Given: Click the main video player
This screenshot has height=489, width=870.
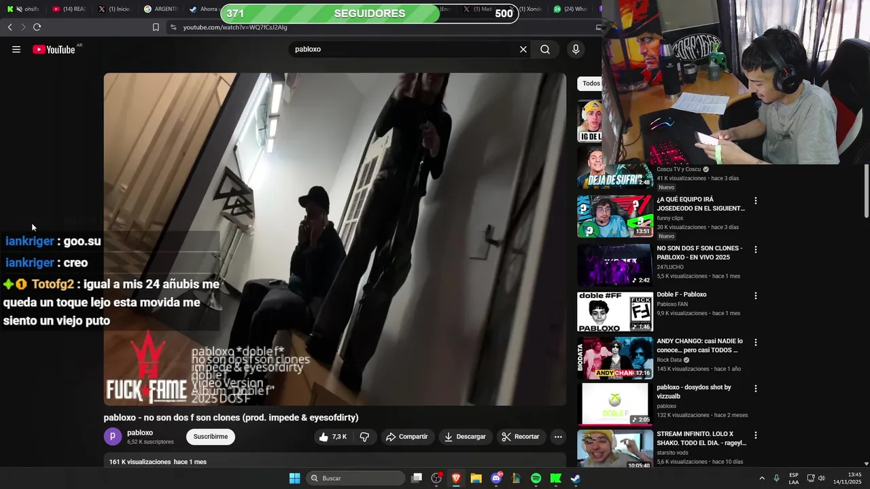Looking at the screenshot, I should point(334,239).
